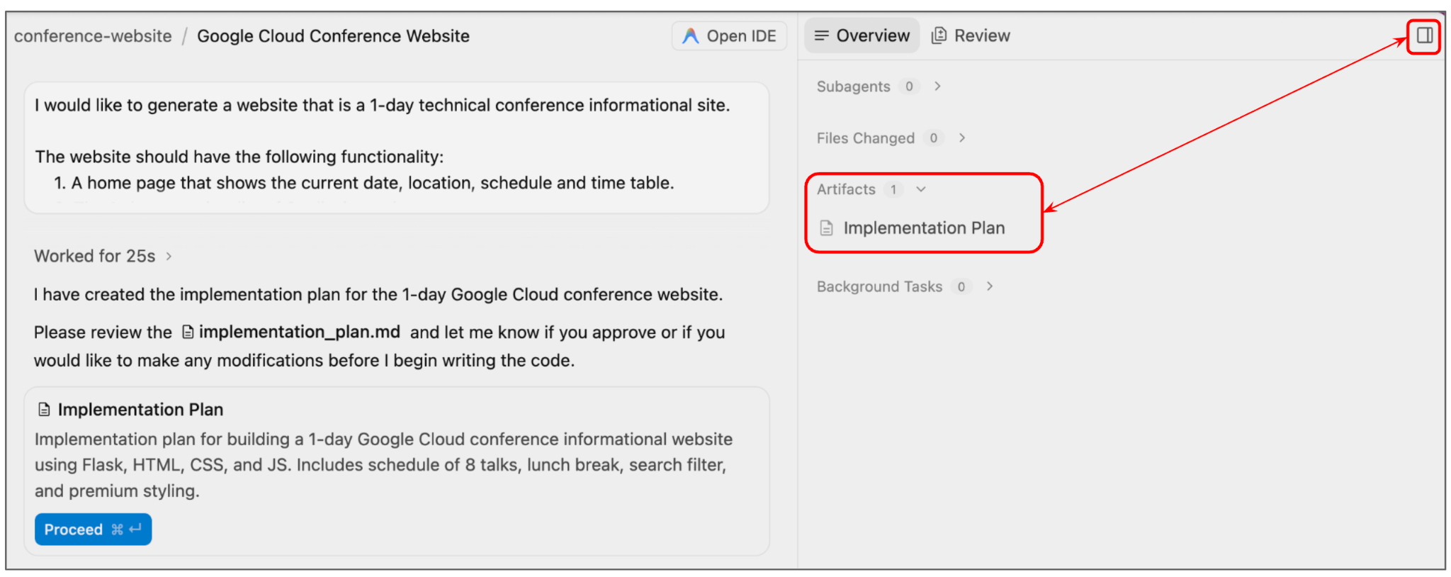The width and height of the screenshot is (1451, 577).
Task: Expand the Worked for 25s details
Action: (x=169, y=256)
